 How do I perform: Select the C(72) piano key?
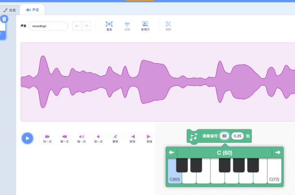[x=274, y=171]
